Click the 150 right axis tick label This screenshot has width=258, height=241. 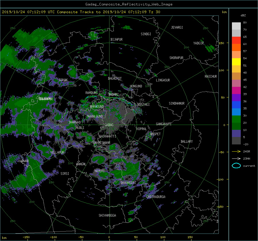(x=222, y=43)
